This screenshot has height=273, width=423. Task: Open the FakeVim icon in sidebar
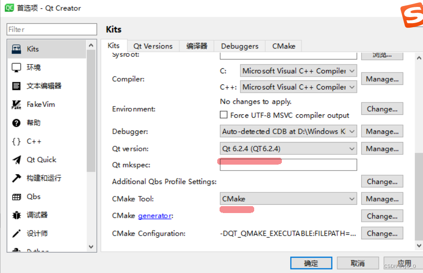(17, 104)
